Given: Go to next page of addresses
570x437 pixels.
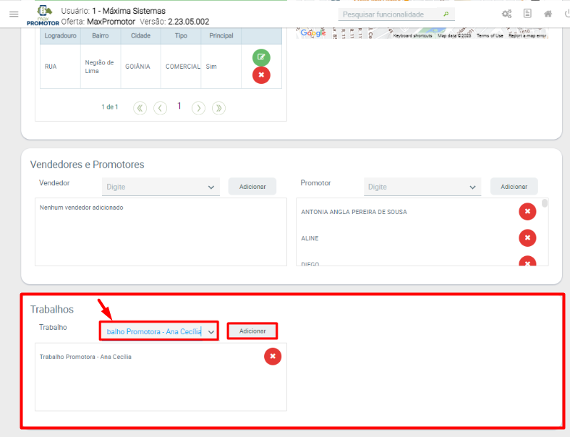Looking at the screenshot, I should [x=198, y=108].
